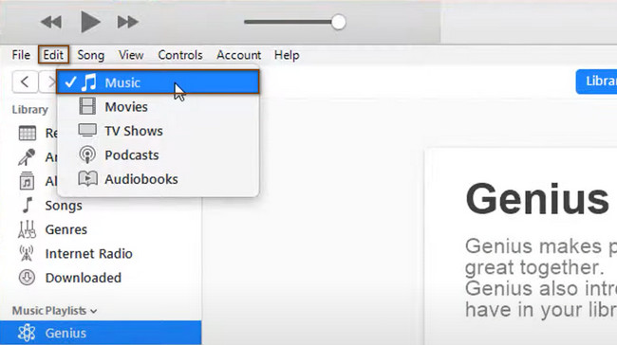Screen dimensions: 617x345
Task: Skip ahead with the fast-forward button
Action: (128, 22)
